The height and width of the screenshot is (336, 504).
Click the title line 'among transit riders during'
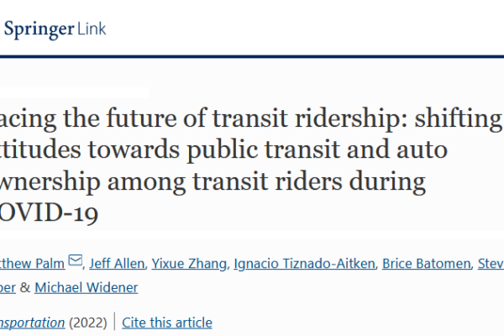266,181
